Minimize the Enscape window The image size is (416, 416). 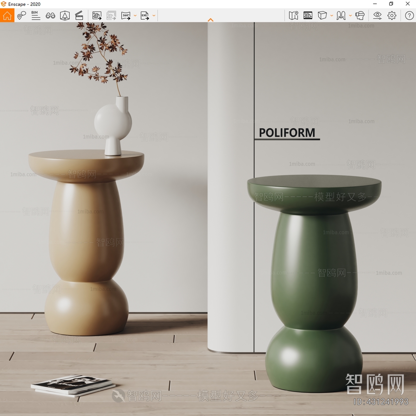(x=375, y=4)
